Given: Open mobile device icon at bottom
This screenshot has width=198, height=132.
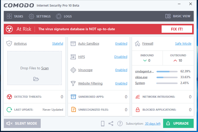Looking at the screenshot, I should coord(103,124).
